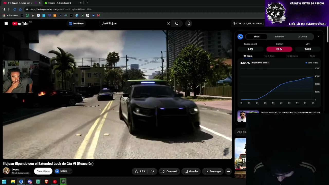Open the Illojuan reaction thumbnail in the panel
This screenshot has height=185, width=329.
(x=242, y=116)
